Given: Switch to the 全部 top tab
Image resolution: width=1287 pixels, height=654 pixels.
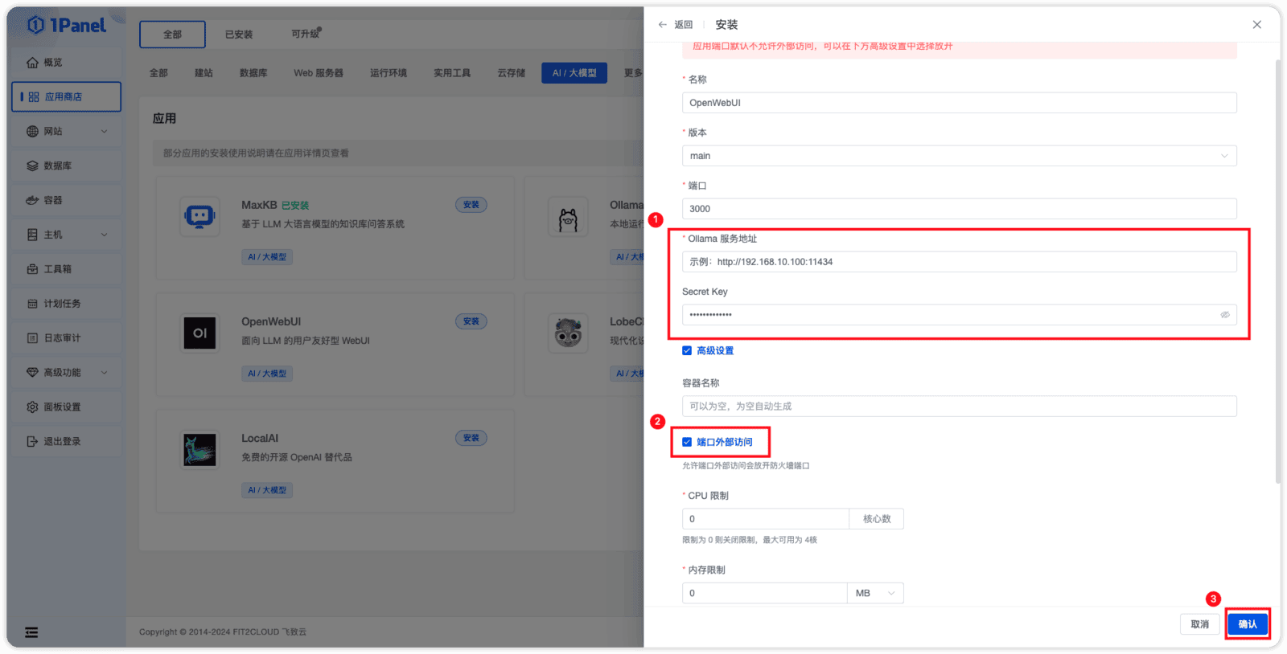Looking at the screenshot, I should click(172, 35).
